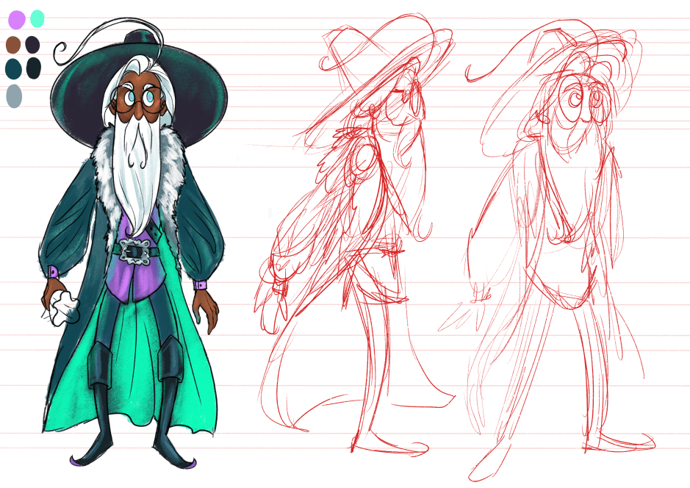Pick the gray swatch at palette bottom
Image resolution: width=690 pixels, height=488 pixels.
14,96
